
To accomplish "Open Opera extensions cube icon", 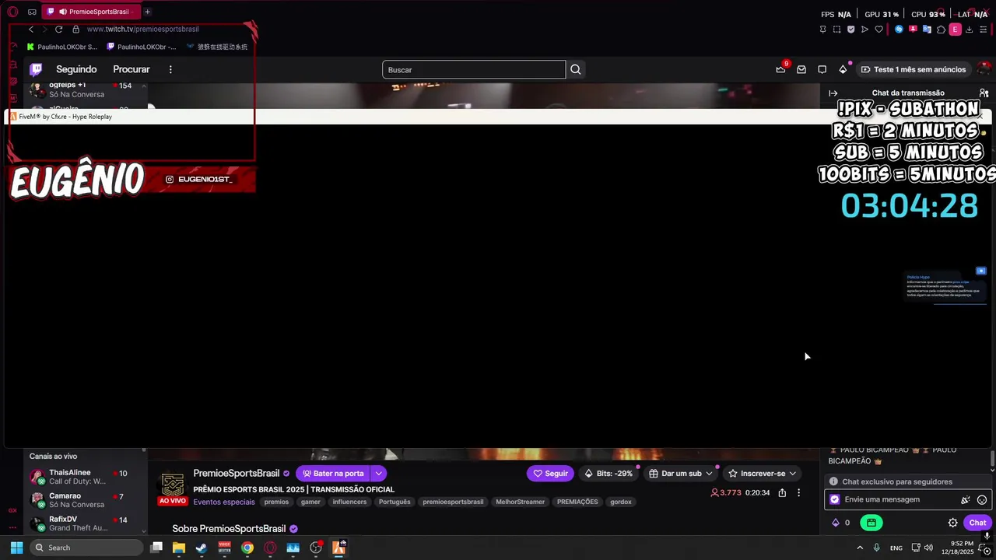I will [941, 29].
